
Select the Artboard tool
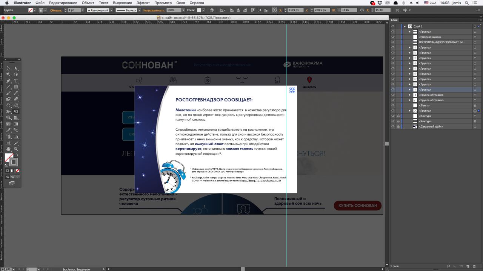tap(8, 142)
